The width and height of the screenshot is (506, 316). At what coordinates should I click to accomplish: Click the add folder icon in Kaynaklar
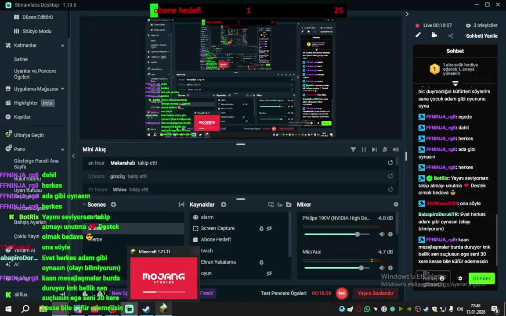(289, 205)
